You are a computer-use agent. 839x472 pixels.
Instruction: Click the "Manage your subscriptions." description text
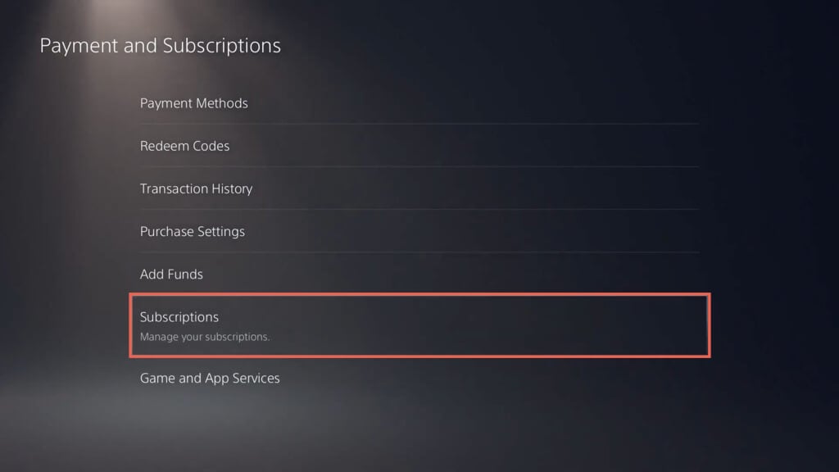click(x=205, y=337)
